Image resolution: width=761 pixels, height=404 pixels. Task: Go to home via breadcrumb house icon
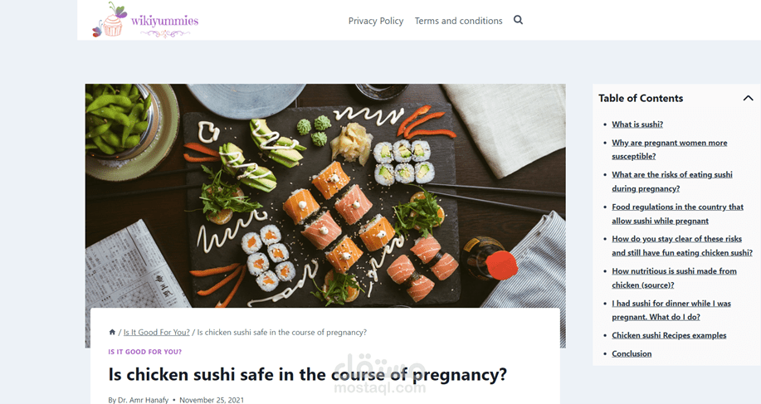[112, 332]
